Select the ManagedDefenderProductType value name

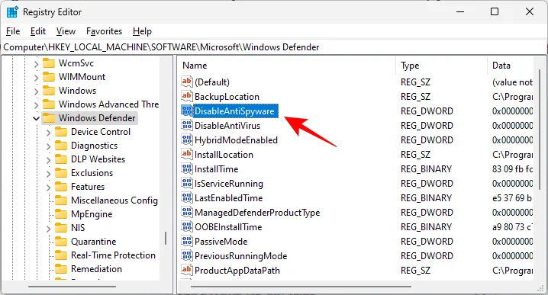click(x=257, y=213)
